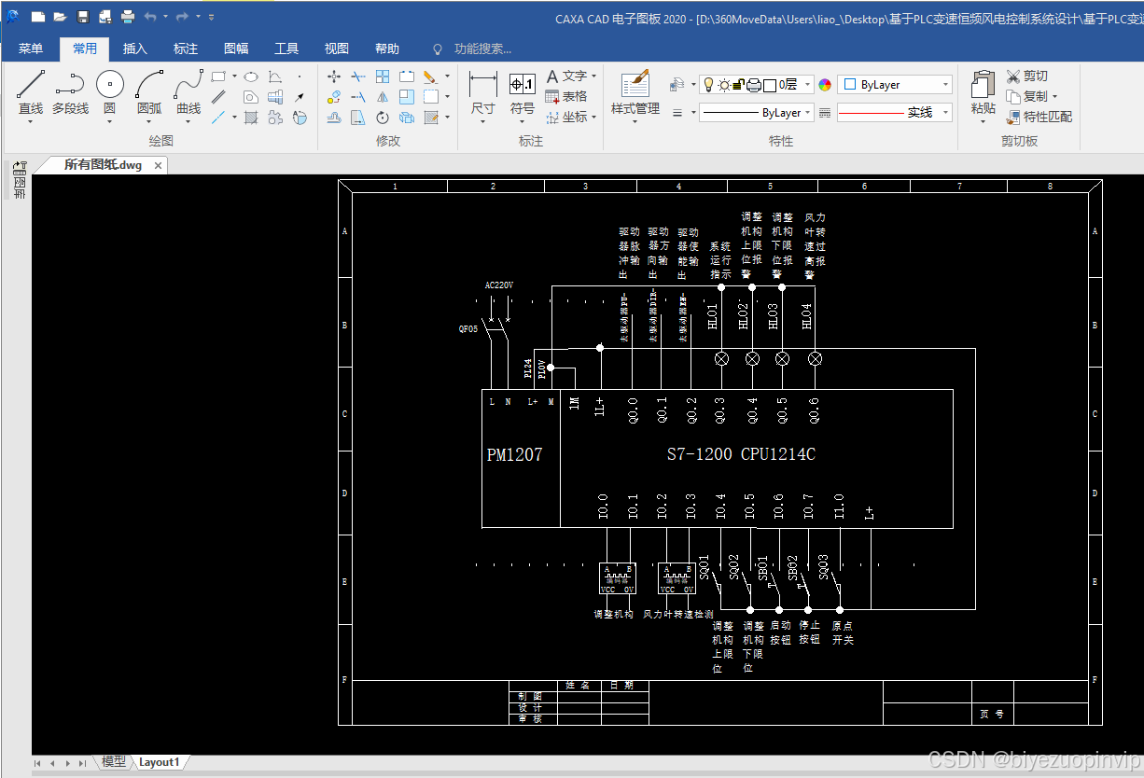Image resolution: width=1144 pixels, height=778 pixels.
Task: Switch to the 图幅 ribbon tab
Action: tap(236, 49)
